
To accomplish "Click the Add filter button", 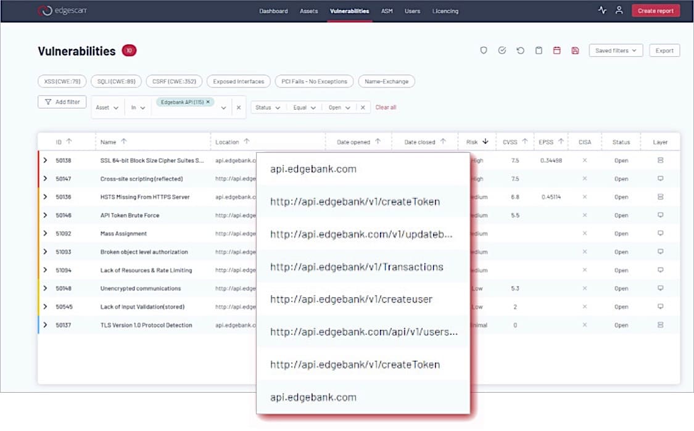I will coord(62,102).
